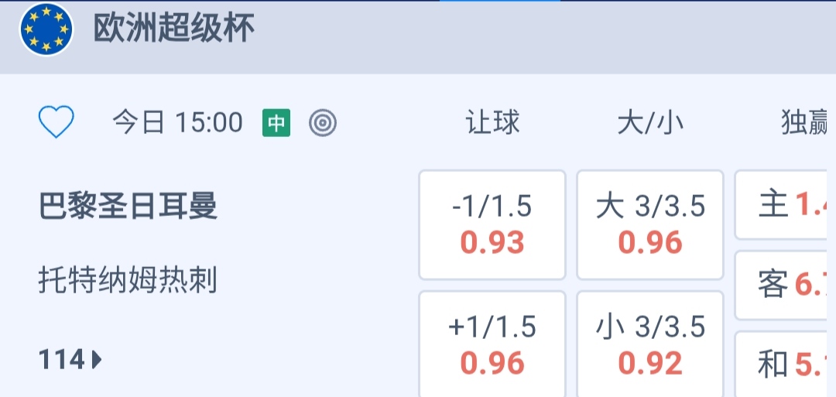Pick Under 3/3.5 odds 0.92
Viewport: 836px width, 397px height.
click(x=650, y=344)
